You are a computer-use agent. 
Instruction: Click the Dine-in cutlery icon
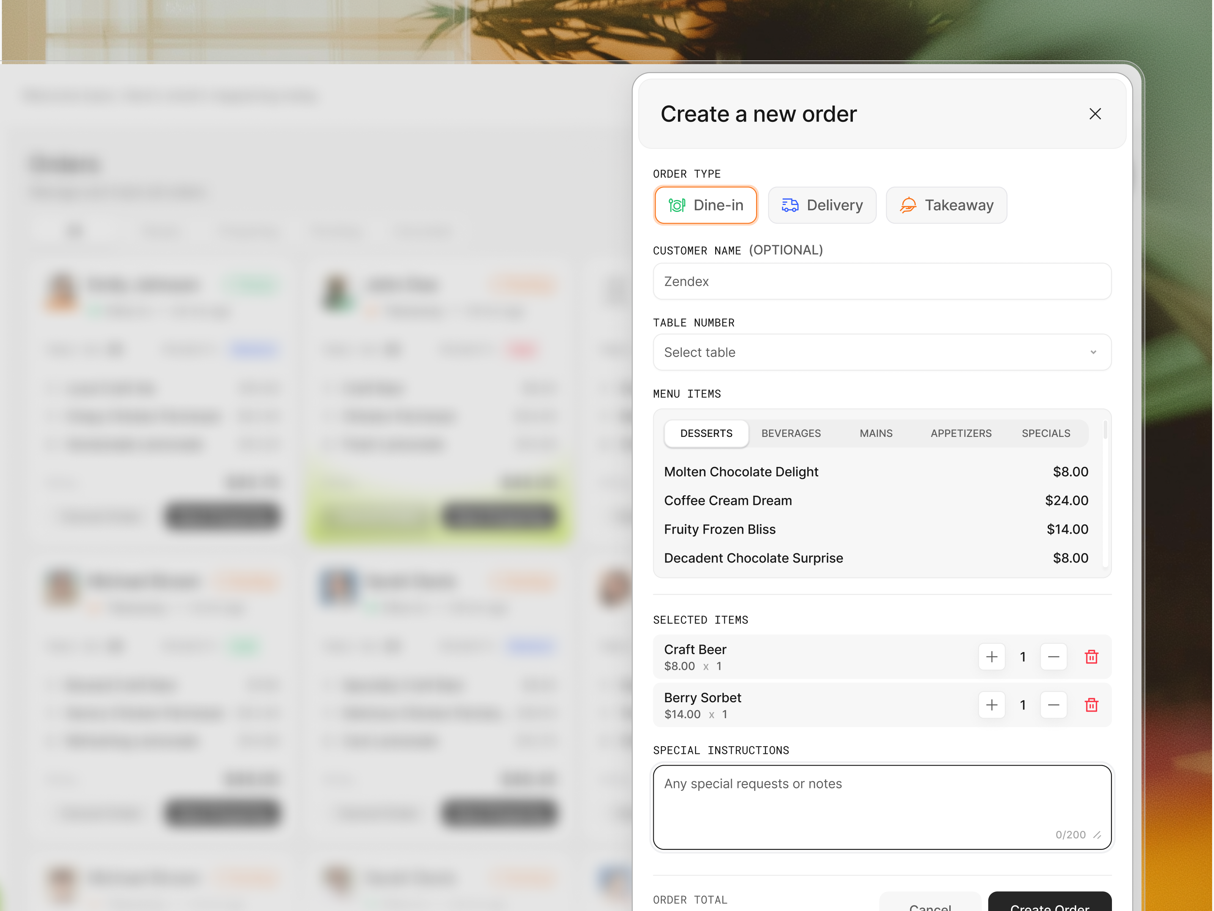(x=677, y=205)
